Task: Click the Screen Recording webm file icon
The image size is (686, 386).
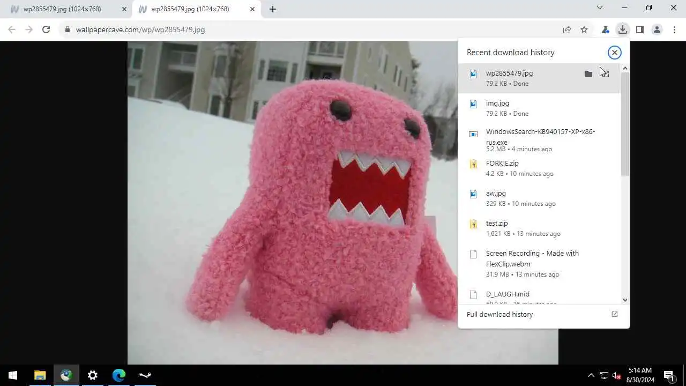Action: [473, 254]
